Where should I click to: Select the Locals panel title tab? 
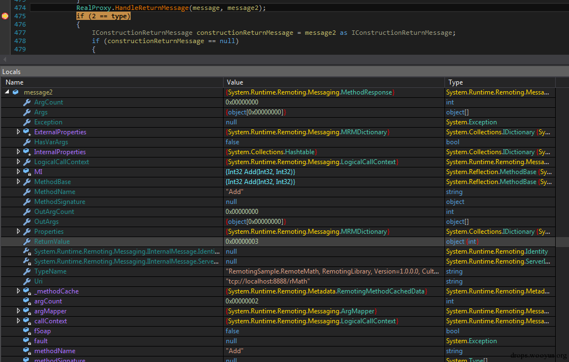coord(12,72)
